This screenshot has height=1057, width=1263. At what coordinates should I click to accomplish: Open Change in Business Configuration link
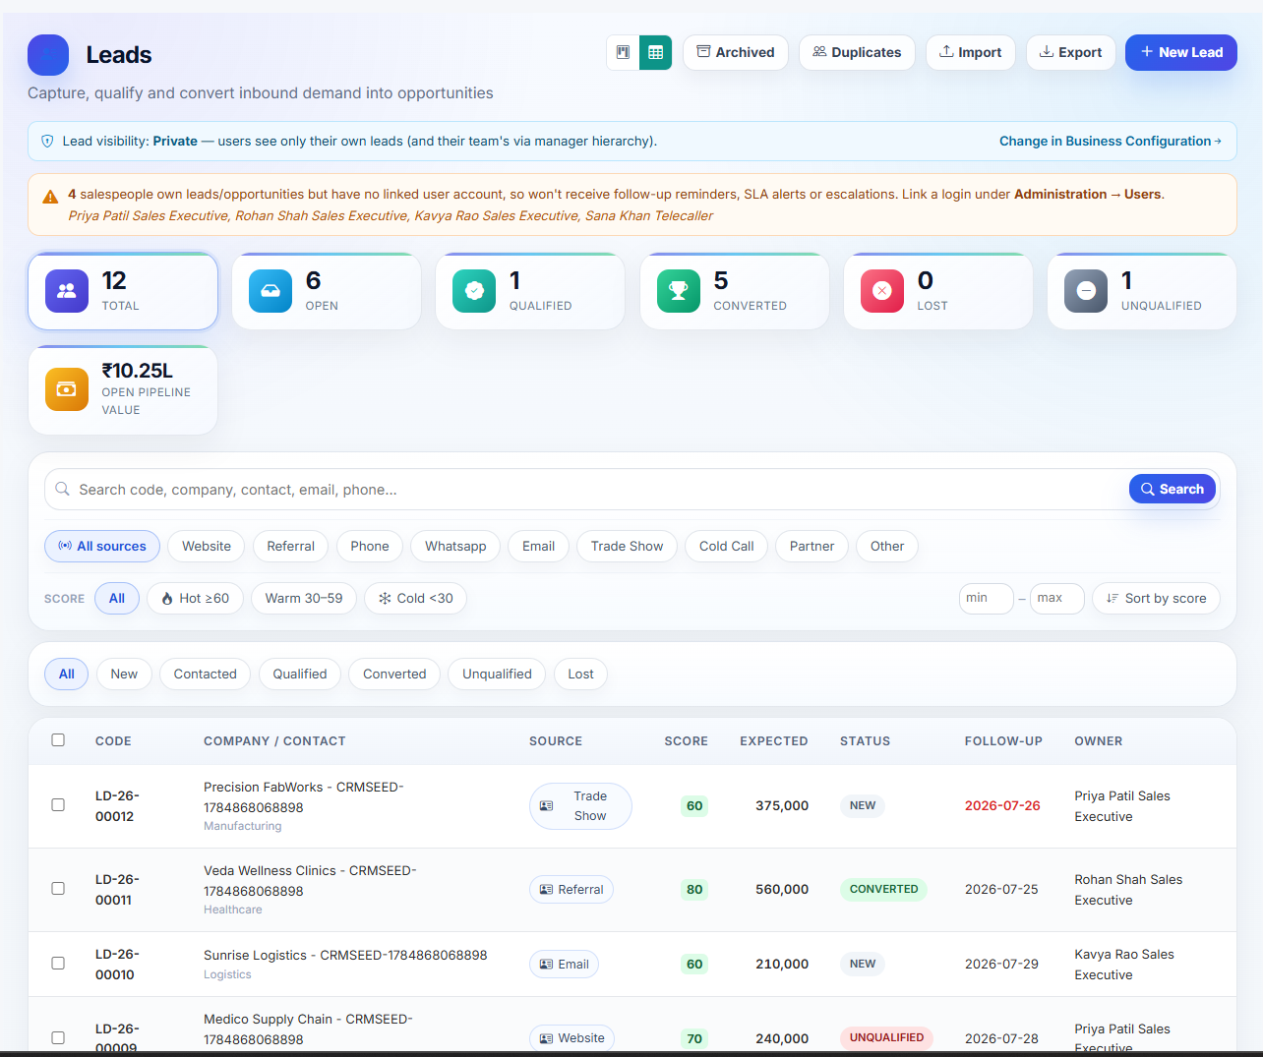(1111, 142)
